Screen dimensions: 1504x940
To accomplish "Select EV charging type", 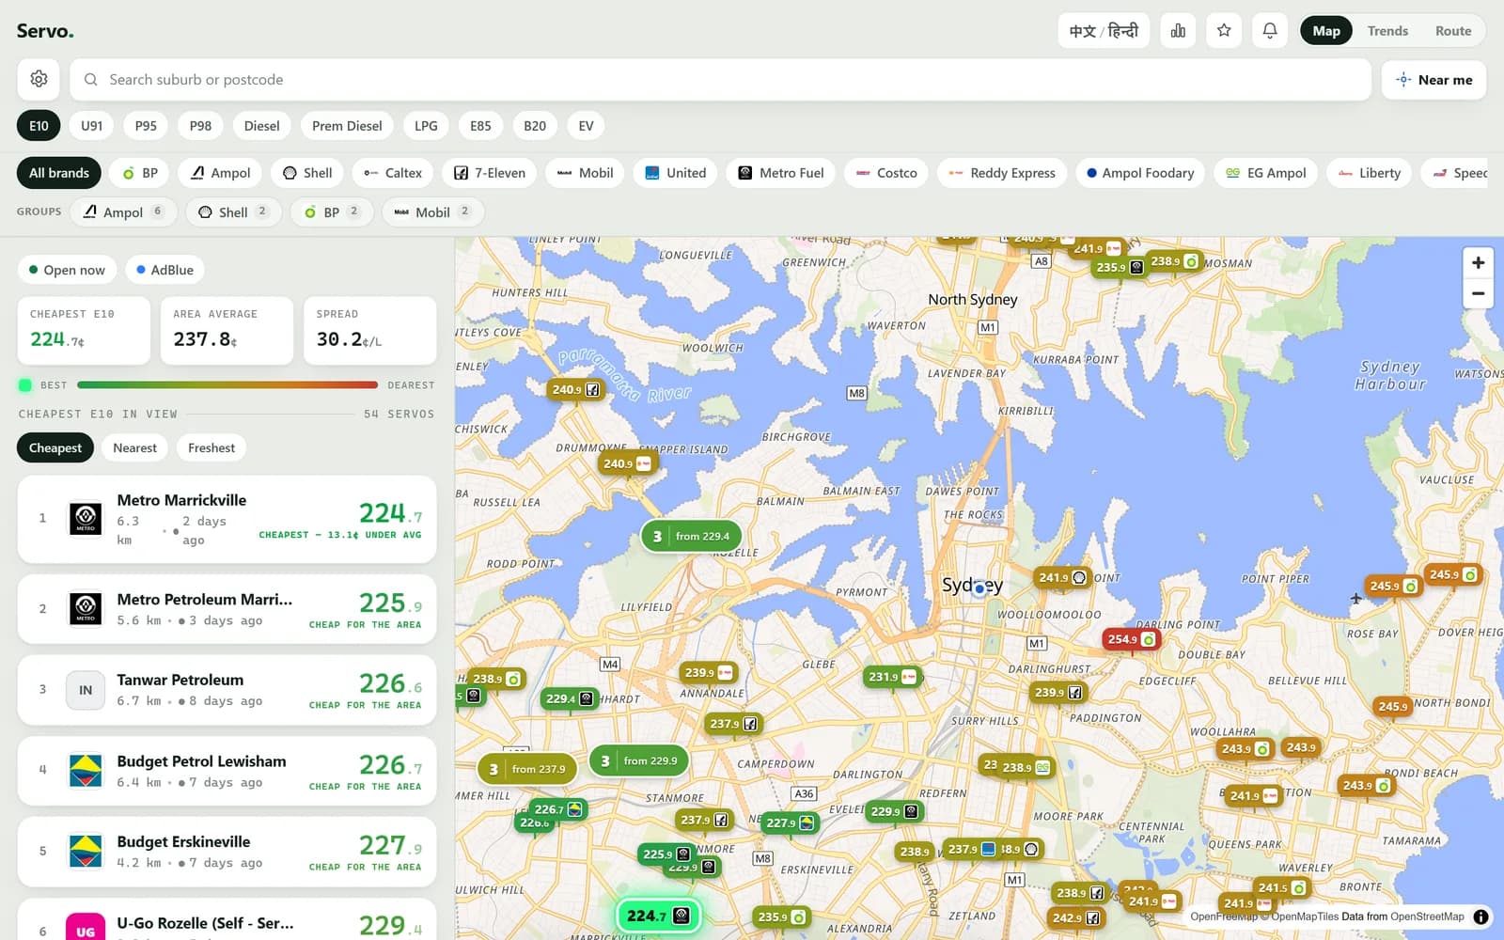I will coord(586,126).
